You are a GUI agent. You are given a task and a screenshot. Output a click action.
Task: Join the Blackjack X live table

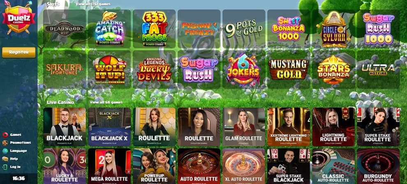109,127
